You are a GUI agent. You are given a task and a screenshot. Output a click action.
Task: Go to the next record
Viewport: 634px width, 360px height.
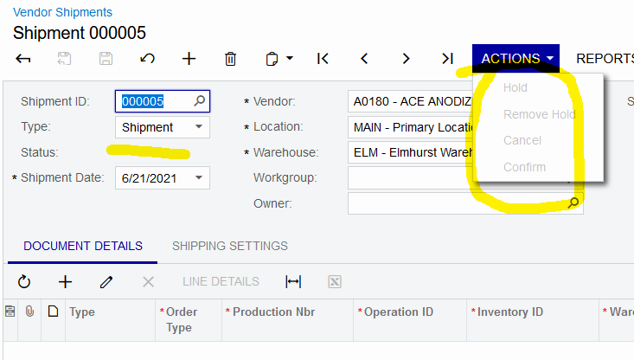click(x=406, y=59)
